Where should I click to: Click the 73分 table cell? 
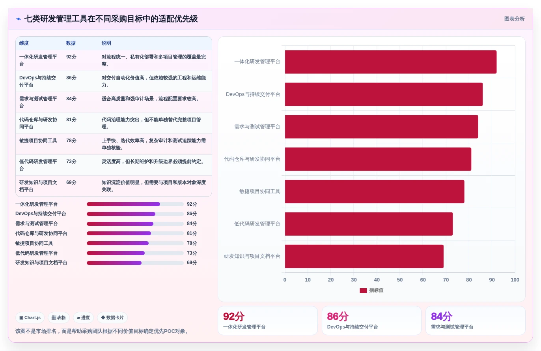tap(71, 161)
